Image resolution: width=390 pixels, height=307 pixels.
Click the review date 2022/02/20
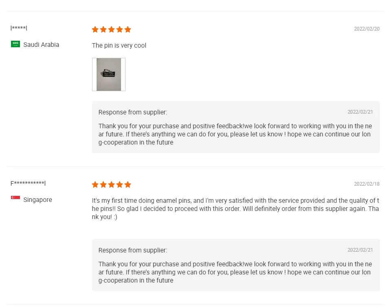[366, 29]
